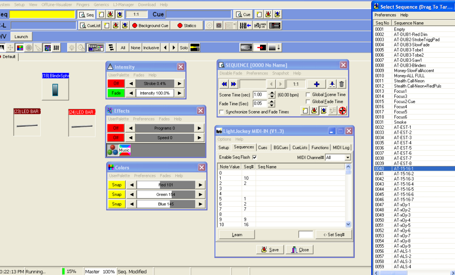Click the Music icon in Effects panel
Screen dimensions: 455x275
click(x=124, y=150)
